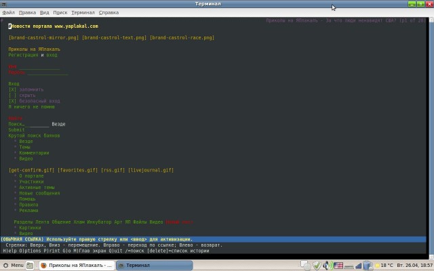Click the get-confirm.gif link
The width and height of the screenshot is (434, 271).
32,170
